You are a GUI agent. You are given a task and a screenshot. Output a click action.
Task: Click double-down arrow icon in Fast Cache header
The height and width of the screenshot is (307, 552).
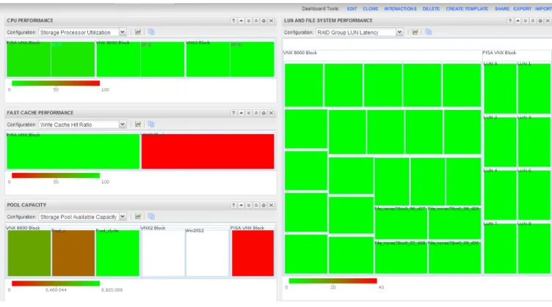(x=249, y=113)
